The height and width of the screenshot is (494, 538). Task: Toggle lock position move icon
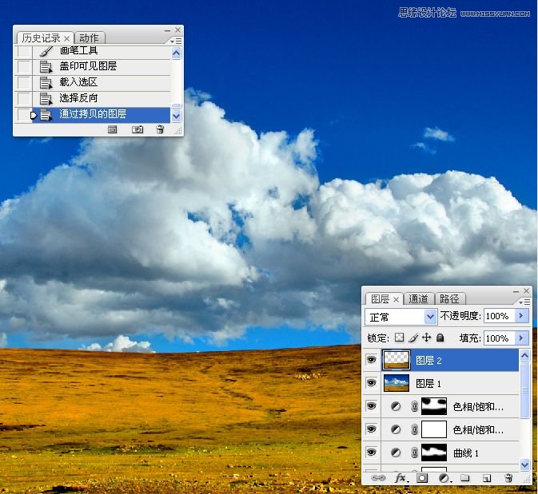[427, 338]
